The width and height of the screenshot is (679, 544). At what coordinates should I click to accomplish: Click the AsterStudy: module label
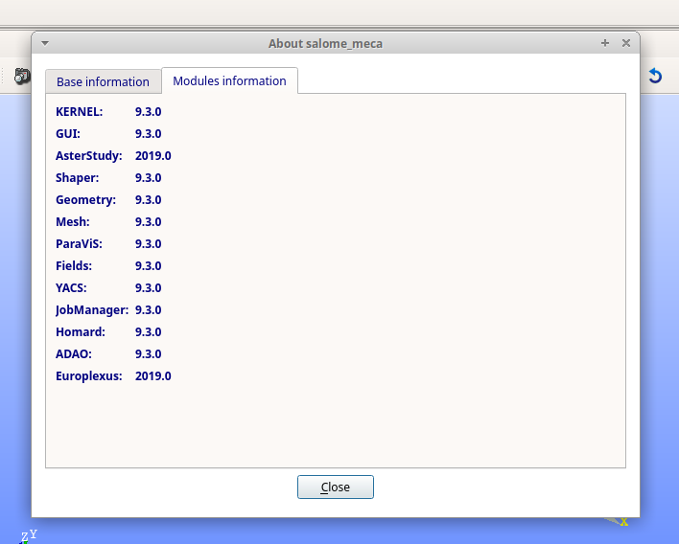click(x=89, y=156)
